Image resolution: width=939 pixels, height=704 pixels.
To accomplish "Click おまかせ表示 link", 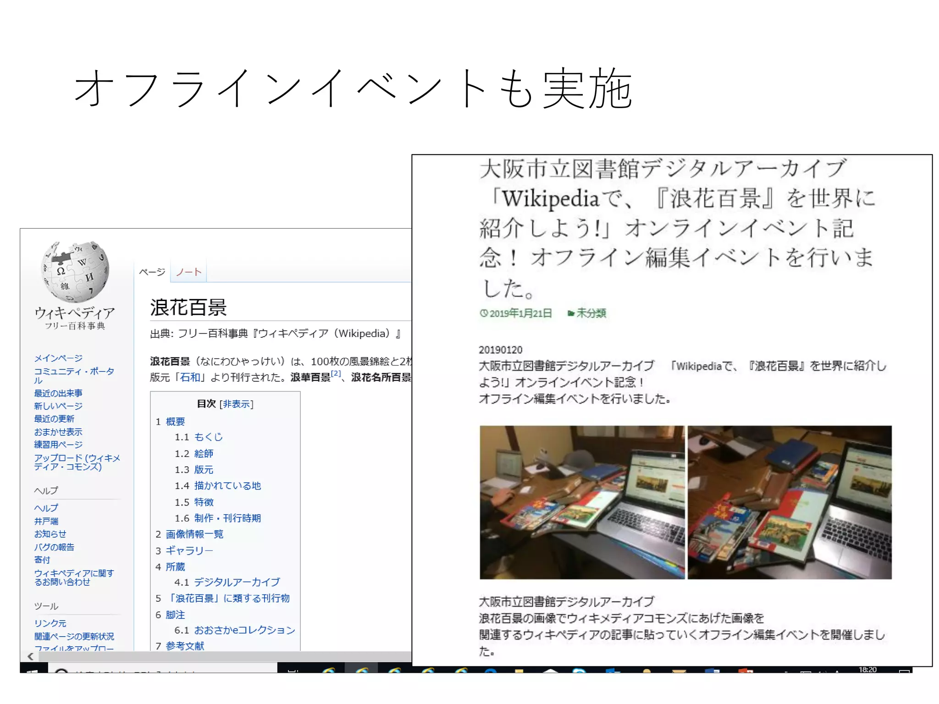I will (x=58, y=432).
